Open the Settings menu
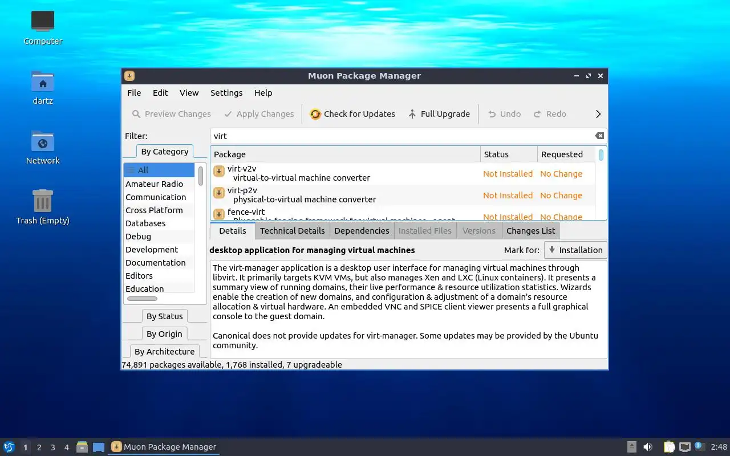 pos(226,93)
